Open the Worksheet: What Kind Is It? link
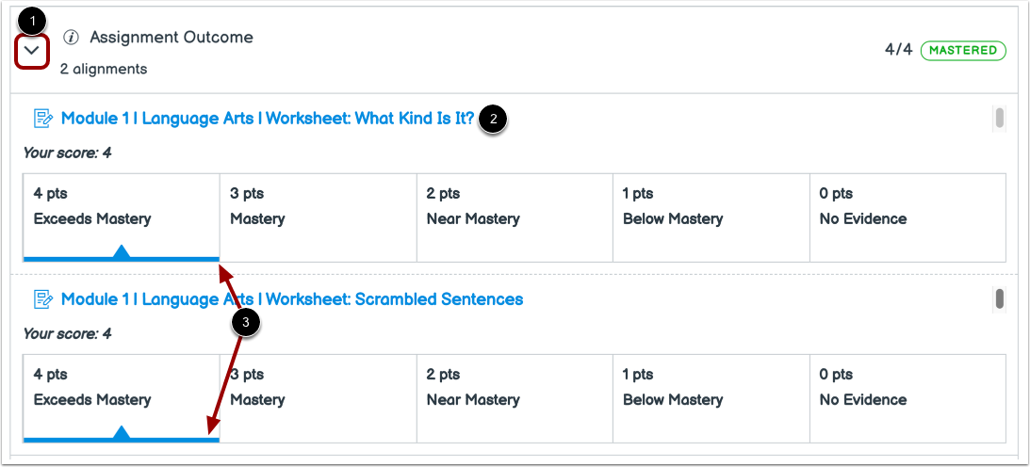 coord(268,119)
